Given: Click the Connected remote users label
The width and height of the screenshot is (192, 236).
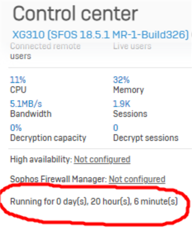Looking at the screenshot, I should click(45, 51).
